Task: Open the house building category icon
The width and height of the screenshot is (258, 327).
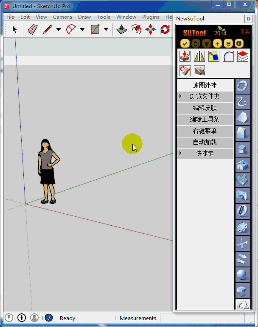Action: (x=243, y=165)
